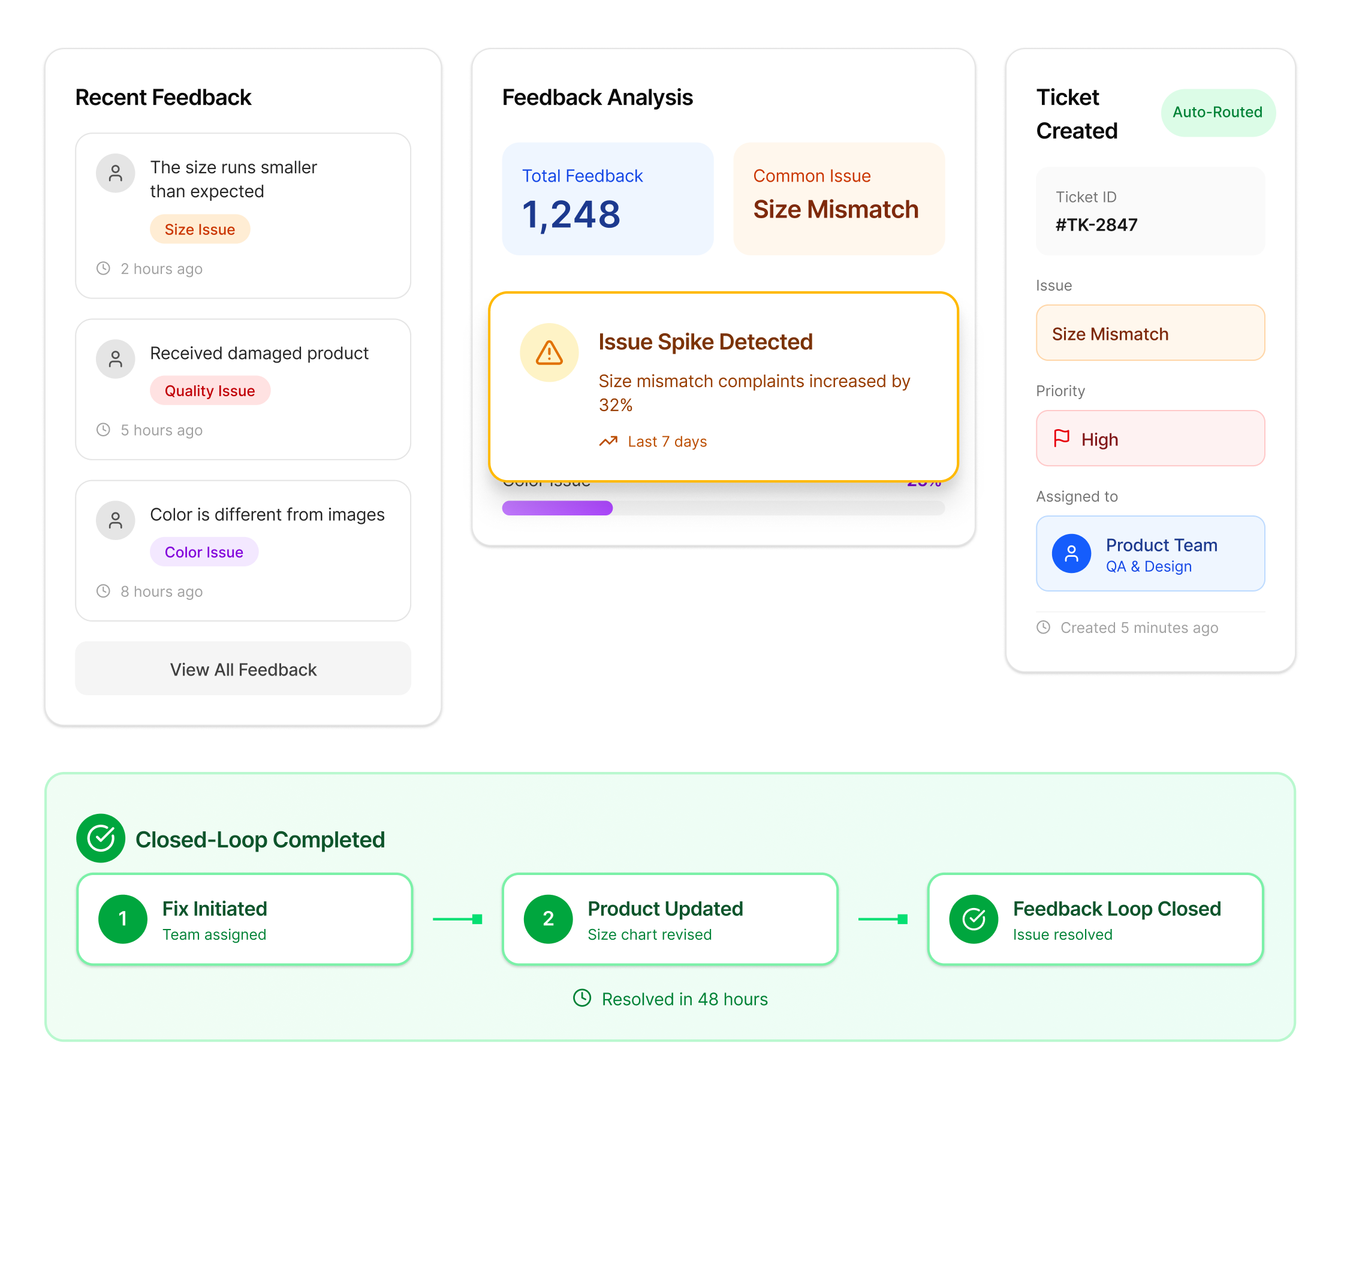Click the Size Mismatch issue field in ticket

click(x=1150, y=333)
